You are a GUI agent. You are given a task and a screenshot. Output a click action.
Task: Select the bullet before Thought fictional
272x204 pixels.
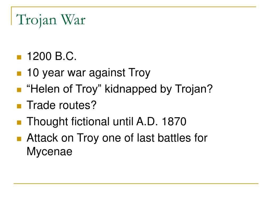coord(19,123)
